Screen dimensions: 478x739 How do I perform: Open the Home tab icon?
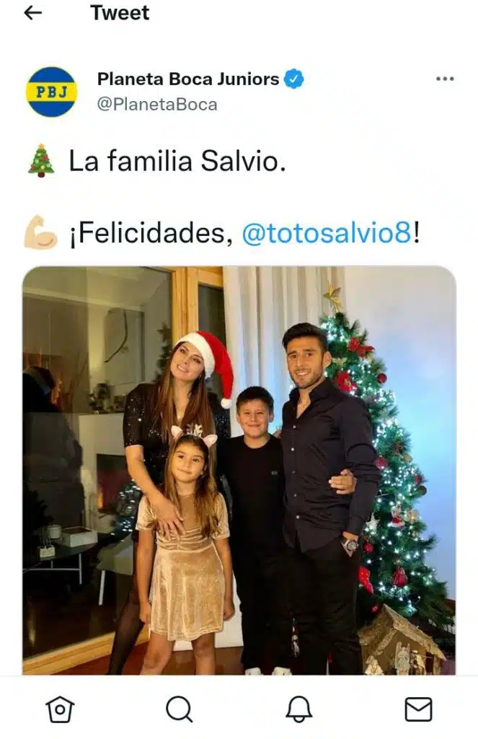[60, 709]
